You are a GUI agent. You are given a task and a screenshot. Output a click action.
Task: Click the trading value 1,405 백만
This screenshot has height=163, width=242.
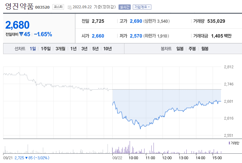tap(221, 36)
